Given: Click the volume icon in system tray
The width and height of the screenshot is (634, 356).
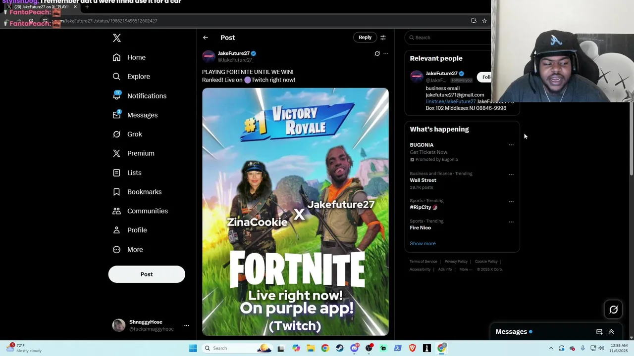Looking at the screenshot, I should (601, 348).
